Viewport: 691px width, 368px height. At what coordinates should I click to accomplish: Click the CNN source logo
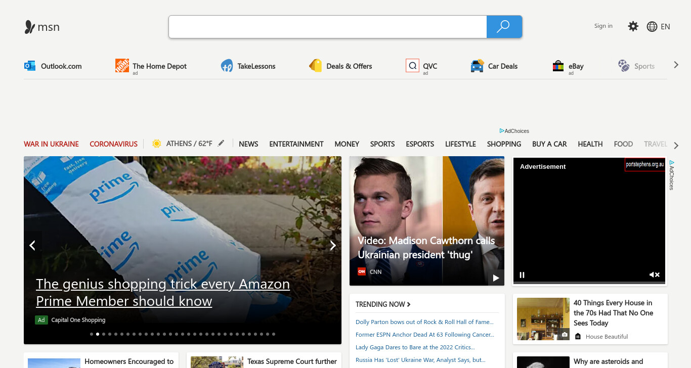click(362, 271)
